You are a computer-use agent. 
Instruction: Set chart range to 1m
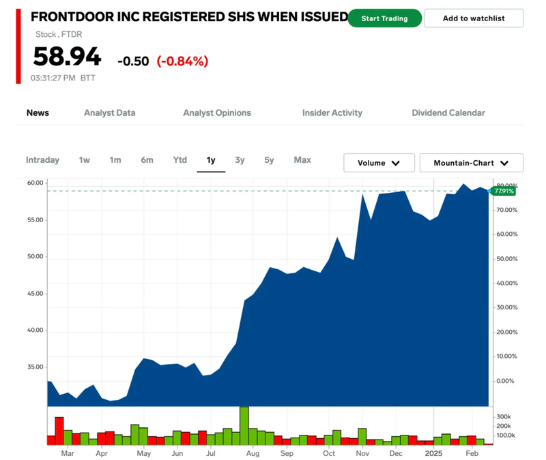point(115,160)
